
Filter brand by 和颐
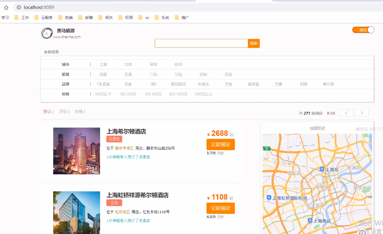[303, 84]
